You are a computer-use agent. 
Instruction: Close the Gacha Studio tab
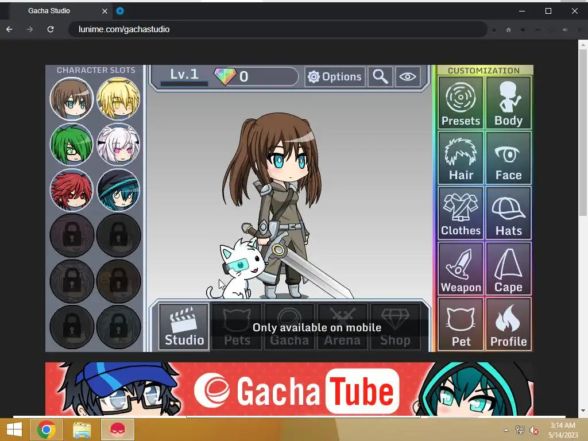pos(105,11)
